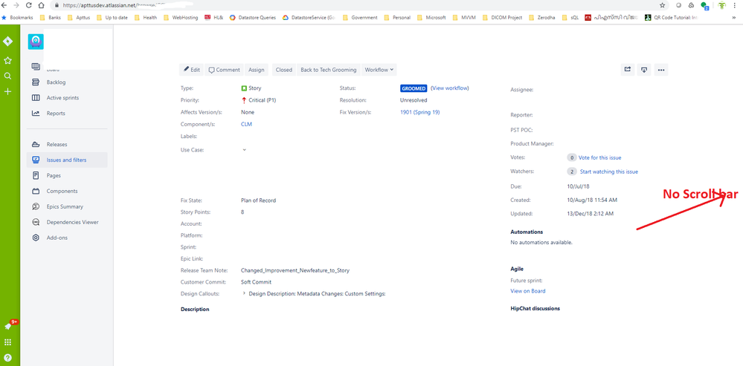Expand the Design Callouts section arrow

pos(244,294)
